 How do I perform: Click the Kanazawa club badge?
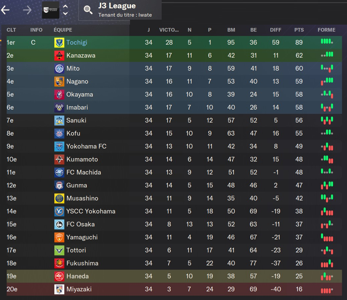59,56
